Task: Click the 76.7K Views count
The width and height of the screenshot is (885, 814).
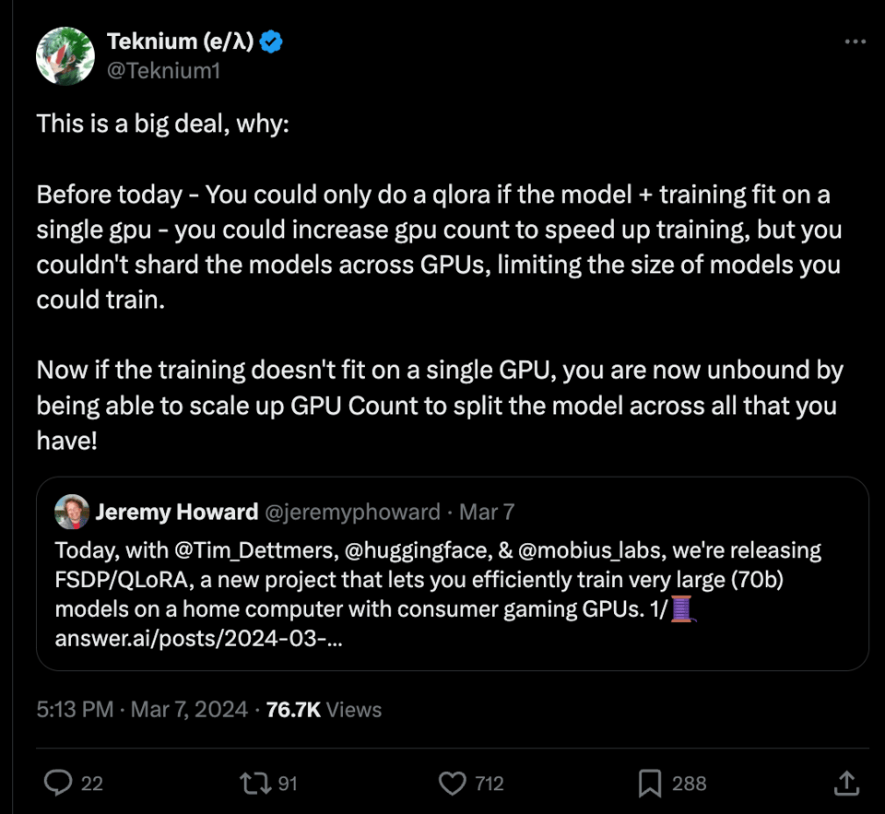Action: pyautogui.click(x=324, y=709)
